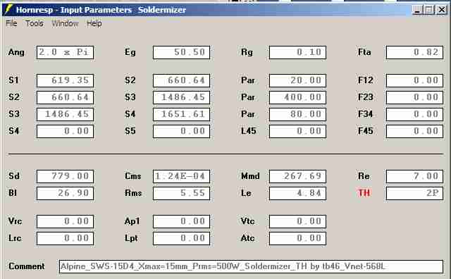Click the Atc input field

click(297, 238)
